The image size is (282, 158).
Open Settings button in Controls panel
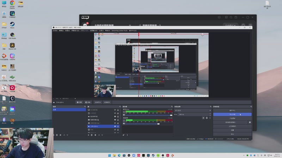click(232, 130)
